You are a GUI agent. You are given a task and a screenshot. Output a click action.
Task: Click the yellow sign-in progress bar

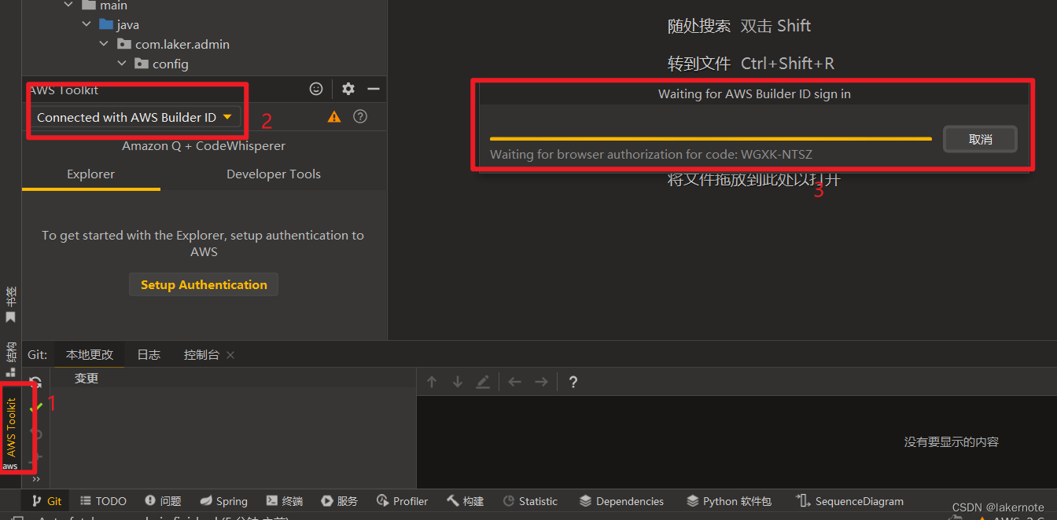point(711,138)
